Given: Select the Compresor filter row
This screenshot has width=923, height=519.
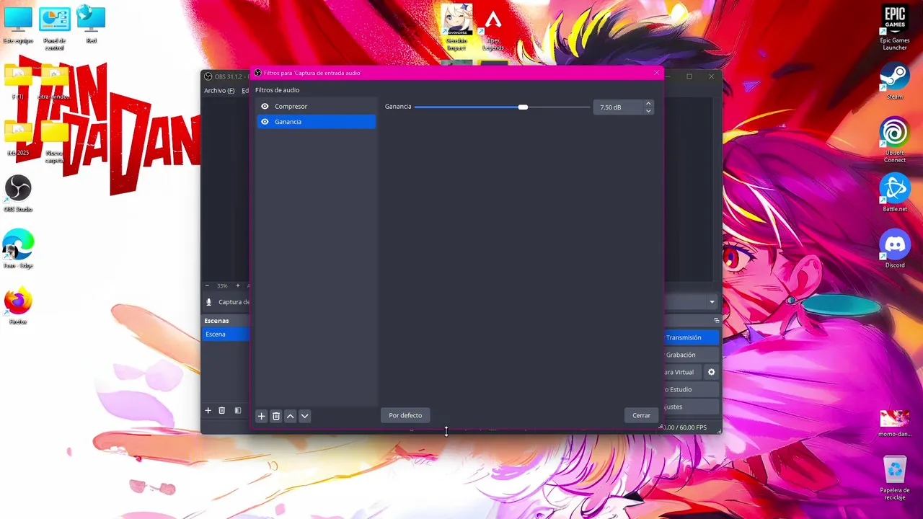Looking at the screenshot, I should tap(317, 107).
